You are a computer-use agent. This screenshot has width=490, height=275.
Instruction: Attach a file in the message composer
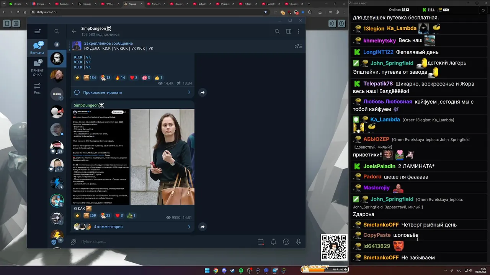(x=73, y=242)
